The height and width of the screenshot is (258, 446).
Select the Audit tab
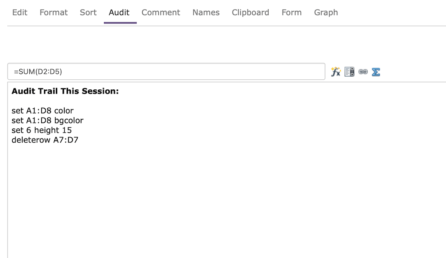(x=119, y=12)
